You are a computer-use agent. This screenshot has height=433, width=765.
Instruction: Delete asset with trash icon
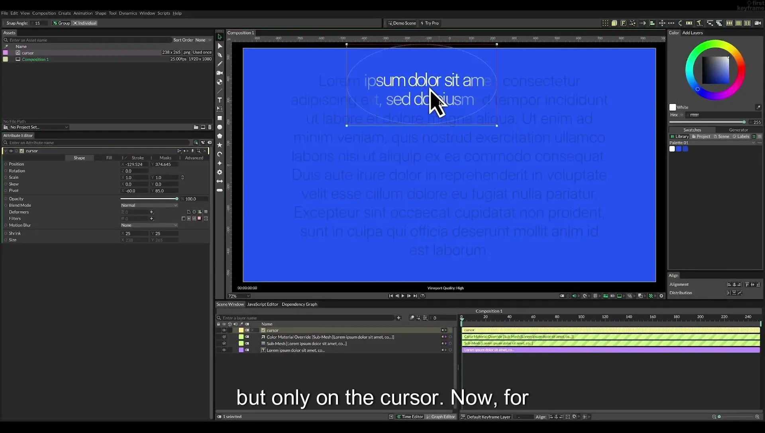(210, 127)
